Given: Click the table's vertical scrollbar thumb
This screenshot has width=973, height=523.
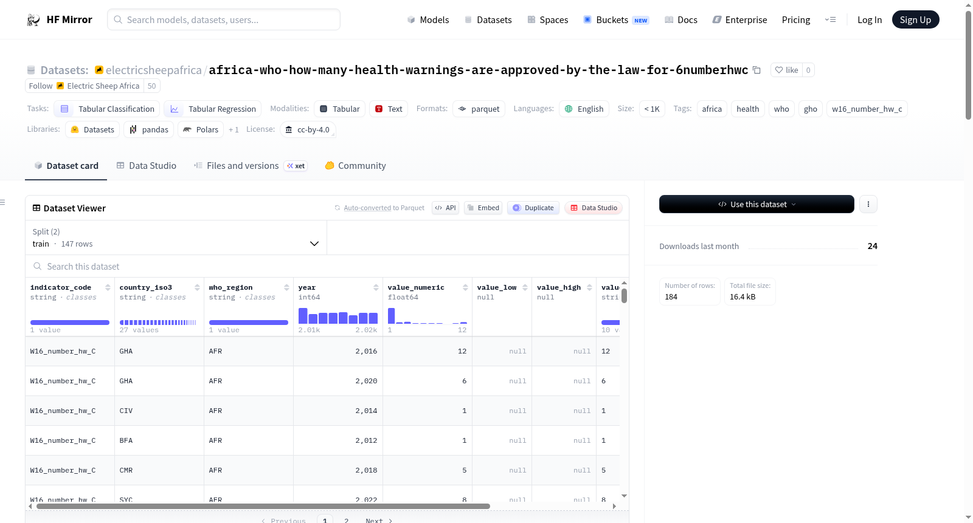Looking at the screenshot, I should point(624,296).
